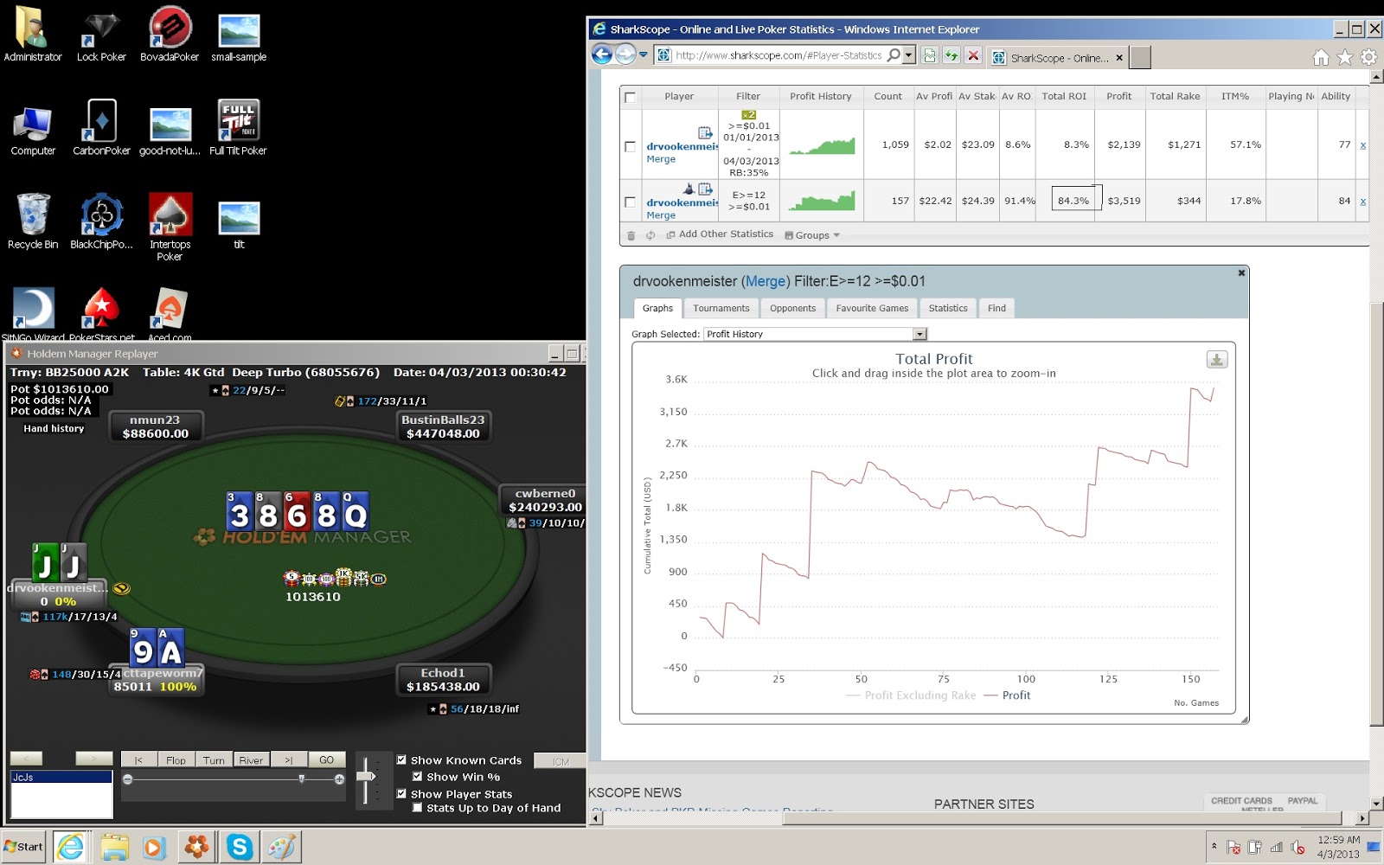The height and width of the screenshot is (865, 1384).
Task: Jump to the Turn in replayer
Action: click(x=214, y=759)
